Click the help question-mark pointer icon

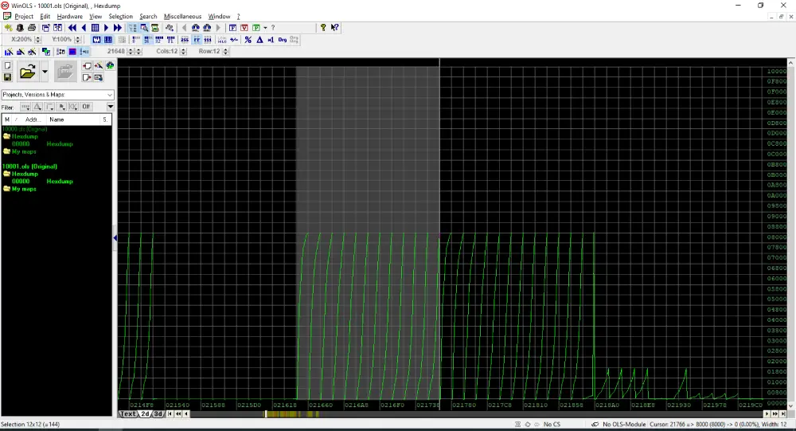[x=334, y=27]
